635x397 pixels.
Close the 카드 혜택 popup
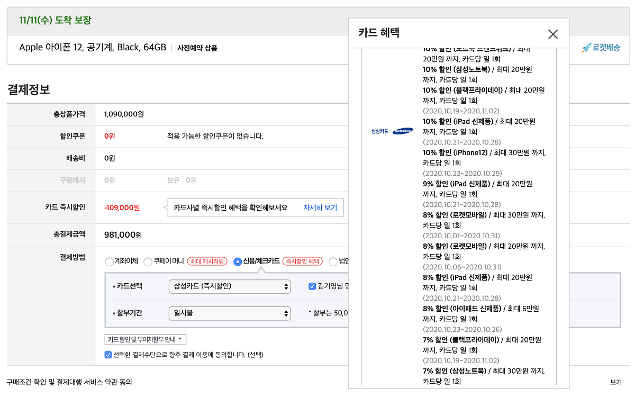tap(553, 34)
